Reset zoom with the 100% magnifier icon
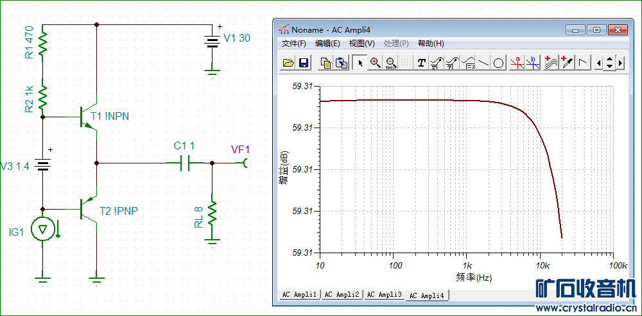 tap(390, 63)
